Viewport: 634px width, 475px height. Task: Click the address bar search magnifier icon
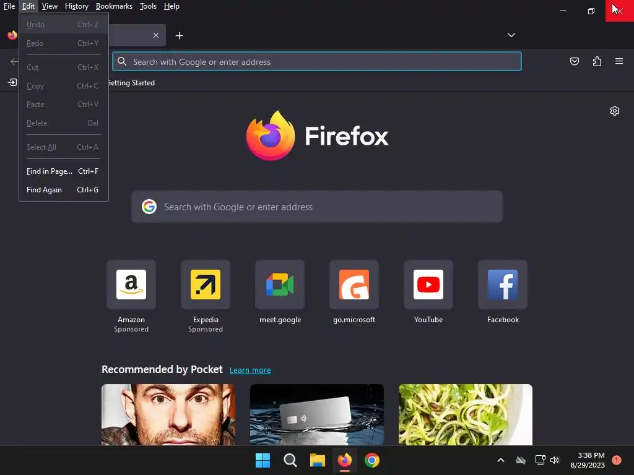click(x=122, y=61)
